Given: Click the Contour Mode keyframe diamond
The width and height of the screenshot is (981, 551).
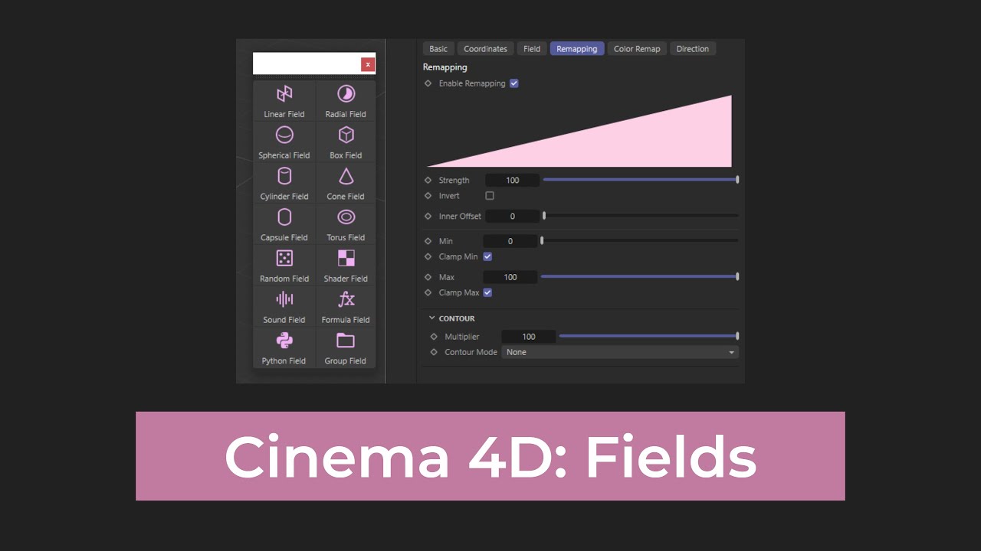Looking at the screenshot, I should click(435, 352).
